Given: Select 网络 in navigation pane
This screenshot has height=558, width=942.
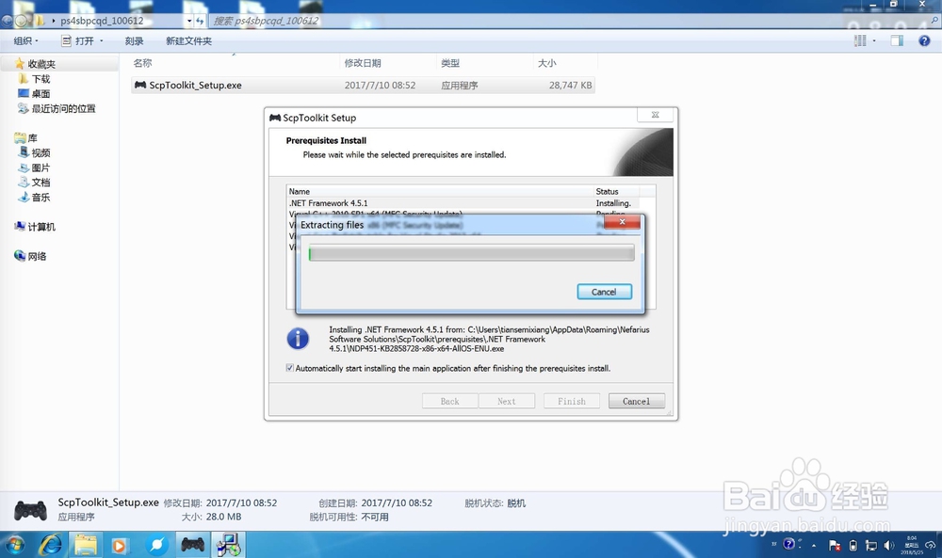Looking at the screenshot, I should (x=37, y=256).
